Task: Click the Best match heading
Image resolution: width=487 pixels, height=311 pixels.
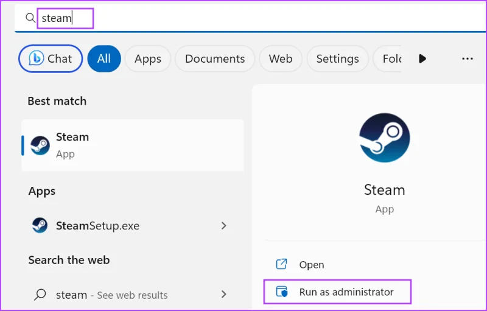Action: [57, 101]
